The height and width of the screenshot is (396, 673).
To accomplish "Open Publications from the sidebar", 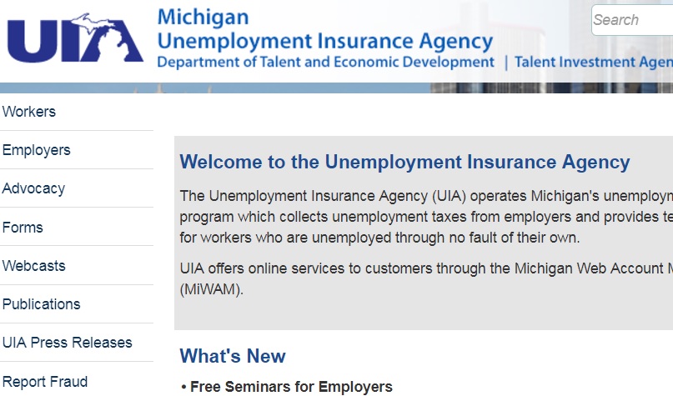I will click(x=42, y=304).
